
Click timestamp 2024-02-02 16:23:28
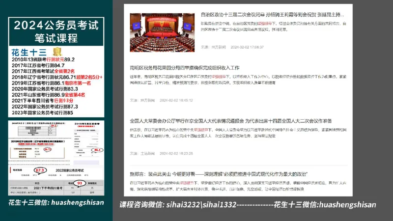point(176,153)
